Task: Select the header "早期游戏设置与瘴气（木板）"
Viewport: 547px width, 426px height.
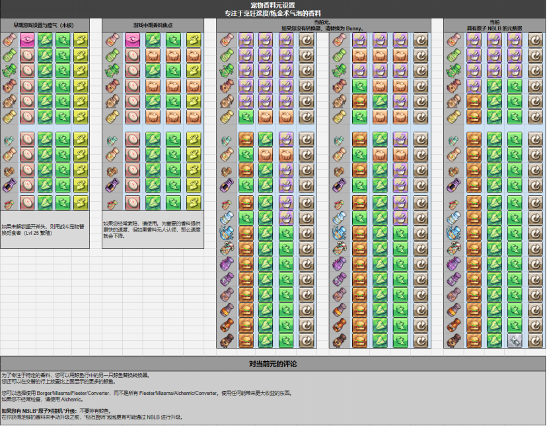Action: [44, 25]
